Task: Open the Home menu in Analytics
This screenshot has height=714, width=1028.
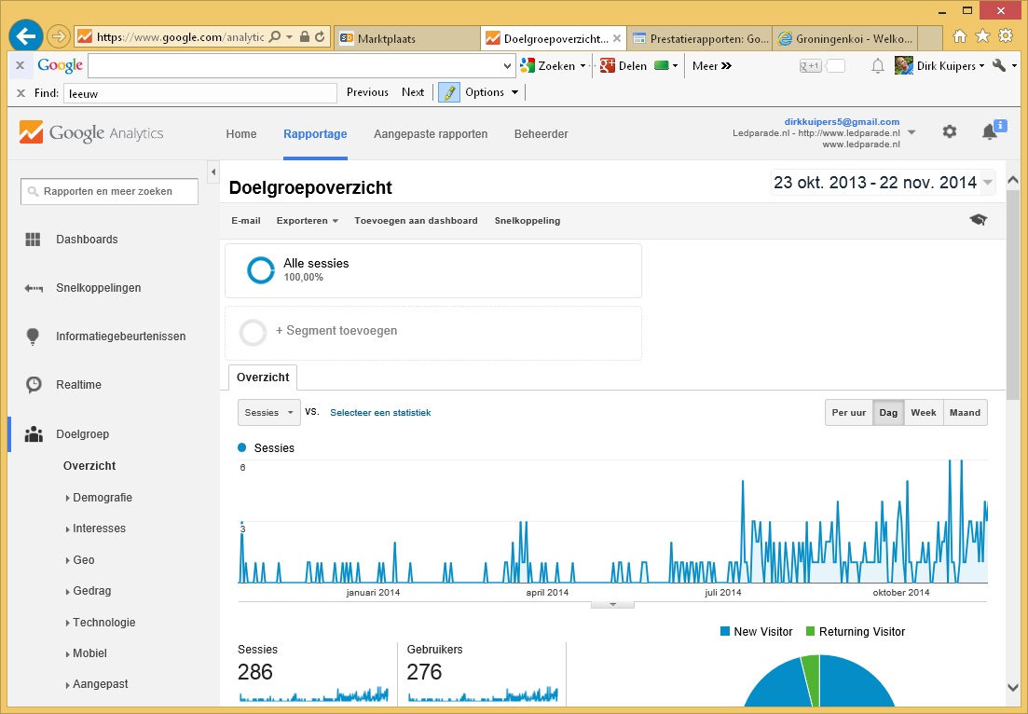Action: click(x=241, y=133)
